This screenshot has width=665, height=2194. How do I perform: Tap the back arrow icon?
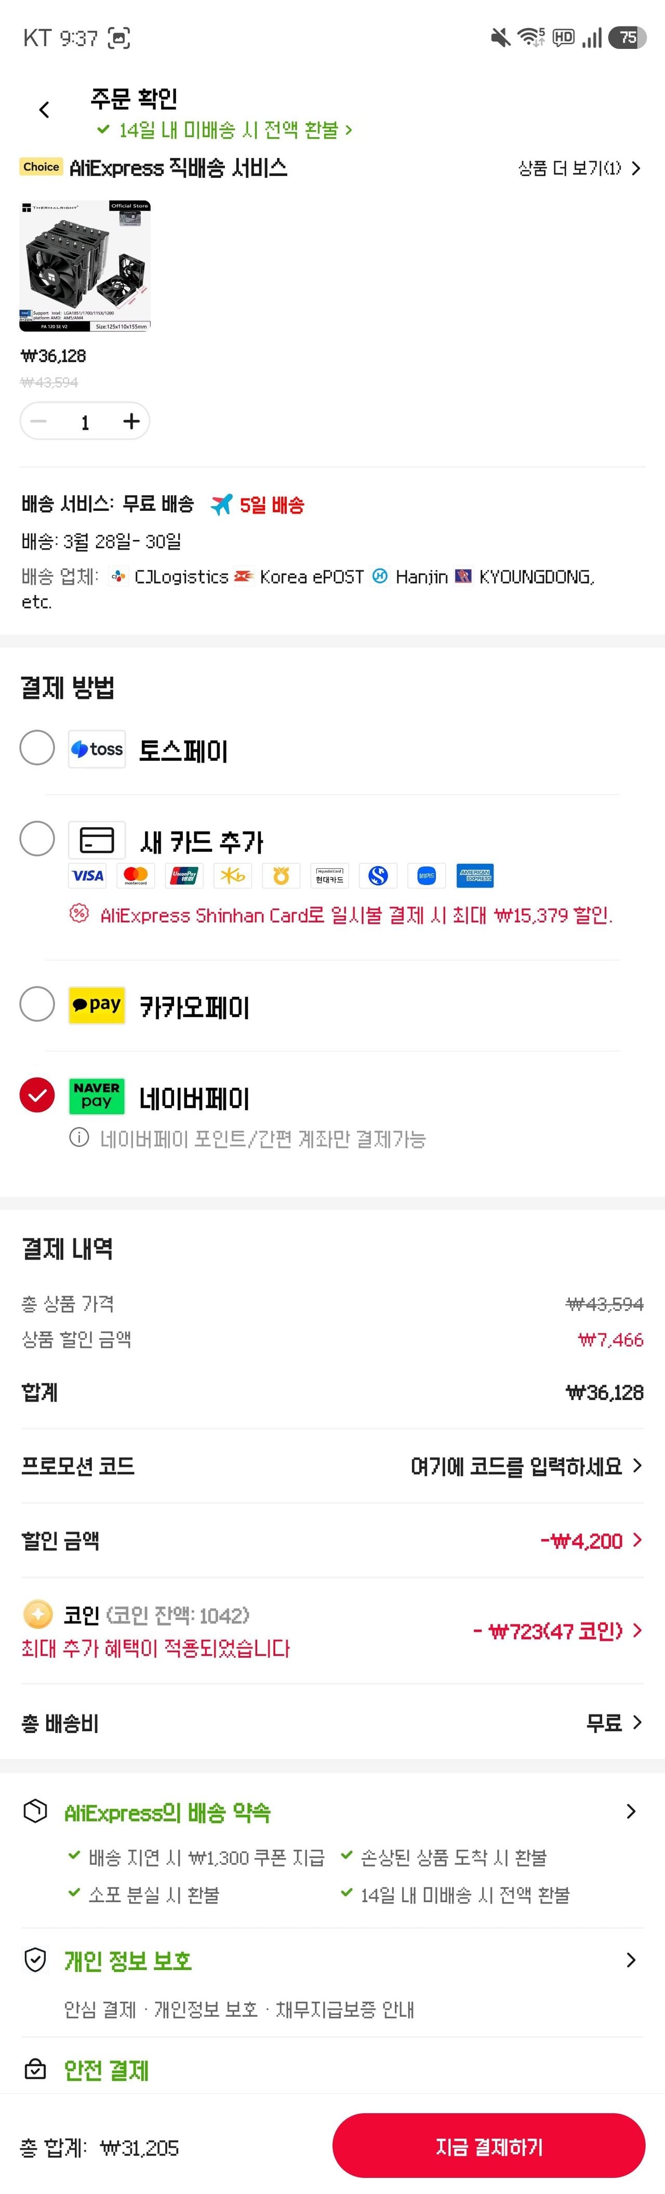click(x=44, y=110)
